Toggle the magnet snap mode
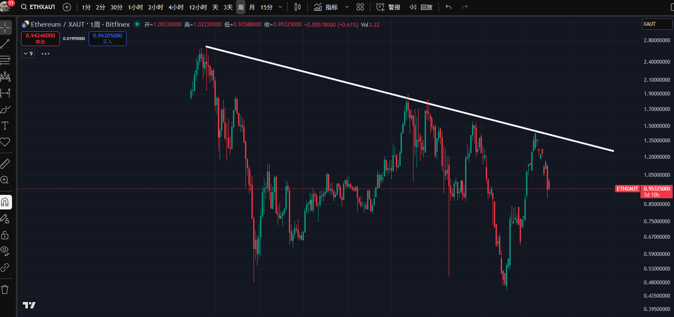This screenshot has height=317, width=674. (5, 202)
